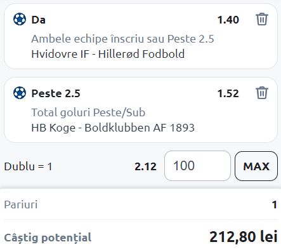
Task: Click the Peste 2.5 selection title
Action: [x=56, y=93]
